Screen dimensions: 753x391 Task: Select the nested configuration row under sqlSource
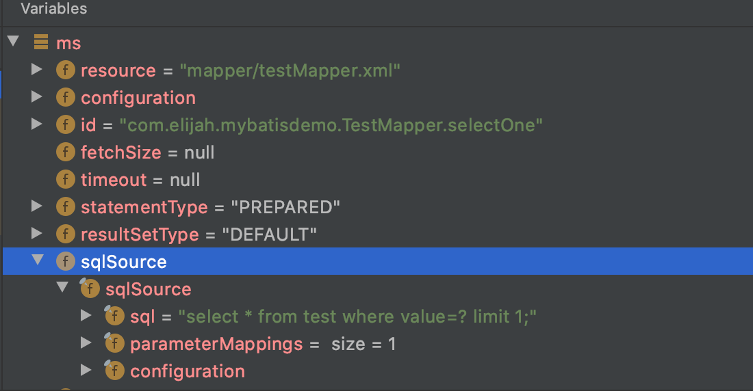click(x=187, y=371)
